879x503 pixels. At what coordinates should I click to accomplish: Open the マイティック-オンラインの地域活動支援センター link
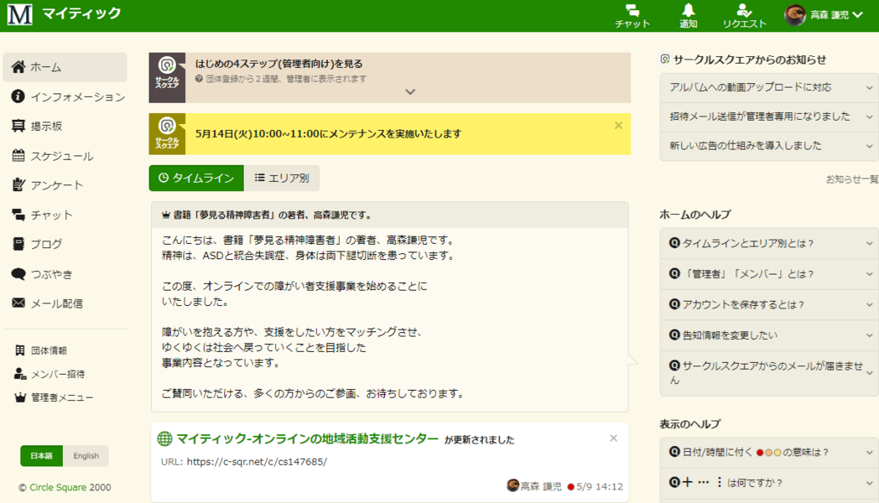pyautogui.click(x=307, y=438)
